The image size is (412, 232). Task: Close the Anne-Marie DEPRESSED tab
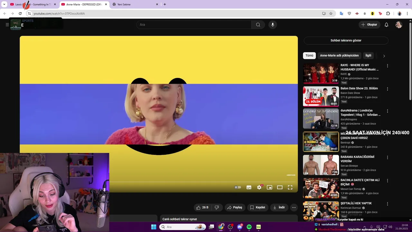[106, 5]
